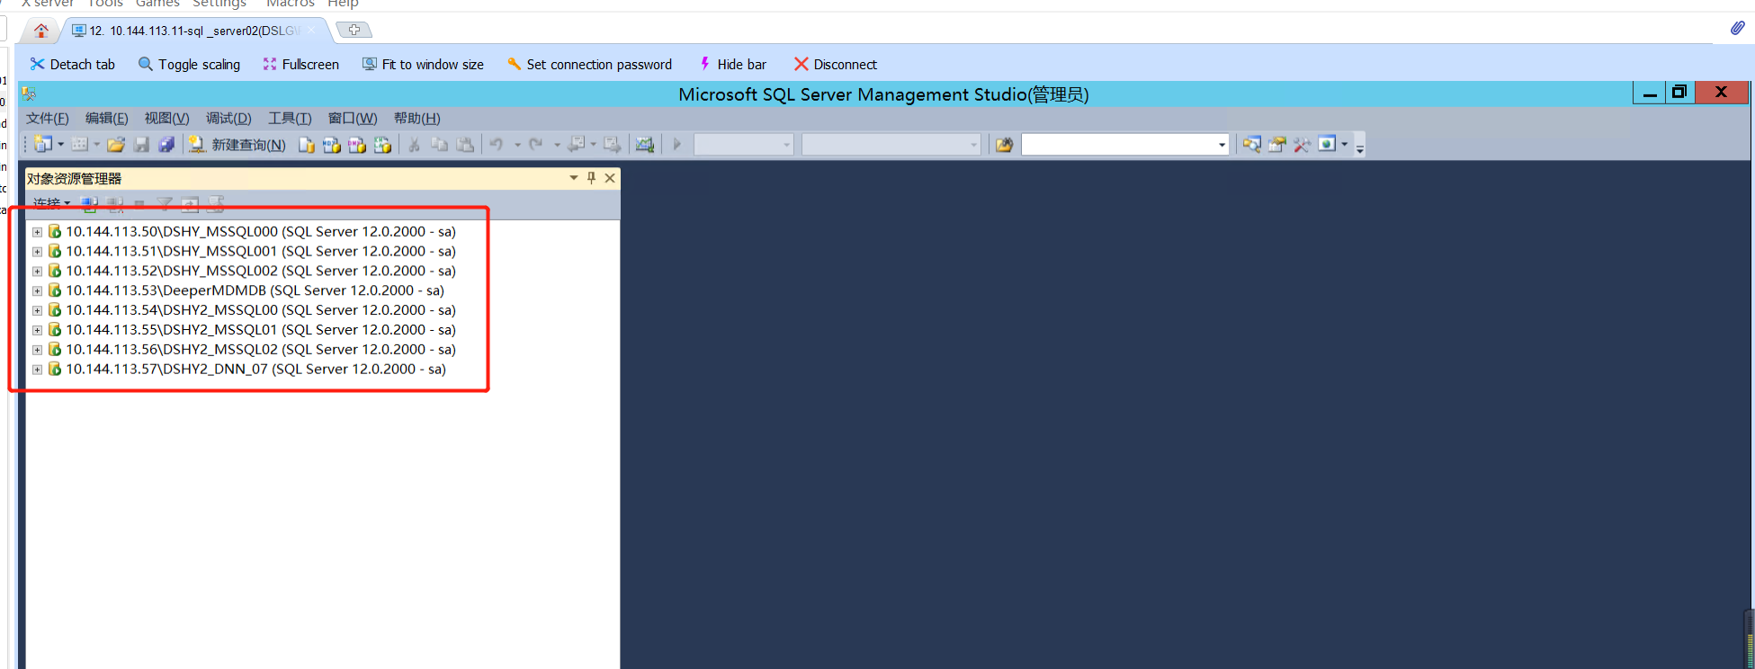Open the 调试(D) menu
Image resolution: width=1755 pixels, height=669 pixels.
click(x=228, y=119)
